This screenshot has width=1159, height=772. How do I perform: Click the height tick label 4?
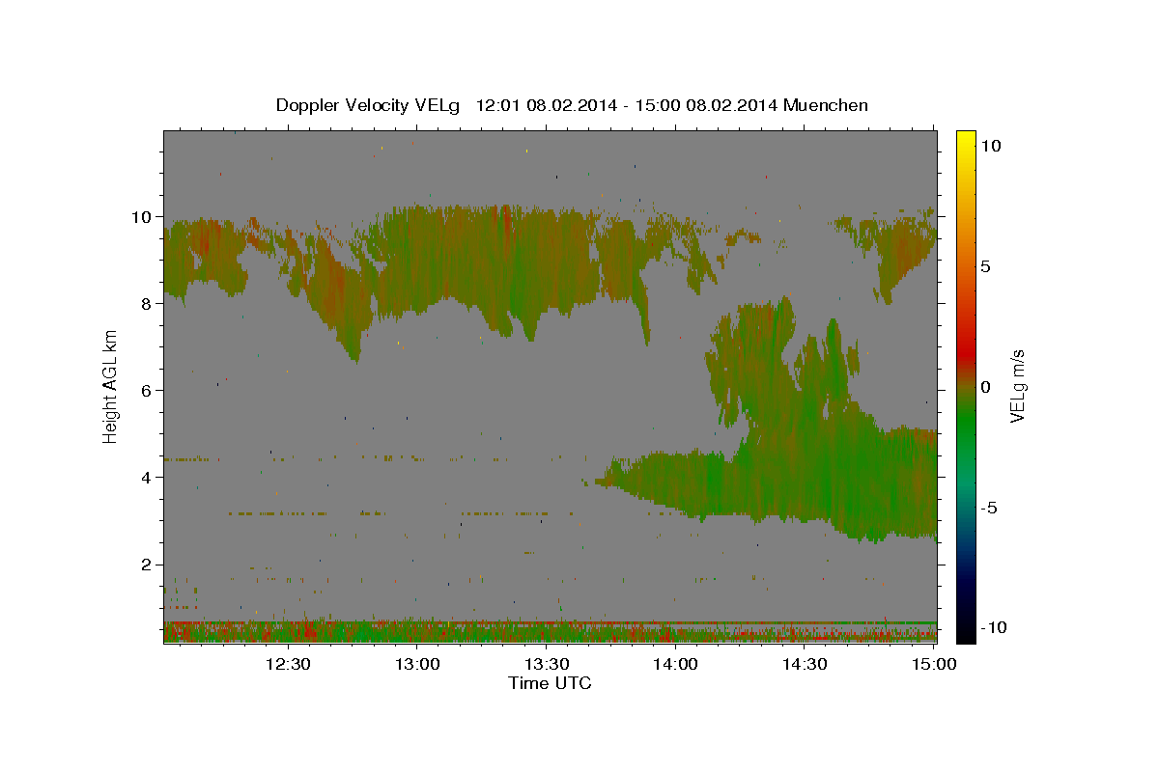[x=148, y=478]
